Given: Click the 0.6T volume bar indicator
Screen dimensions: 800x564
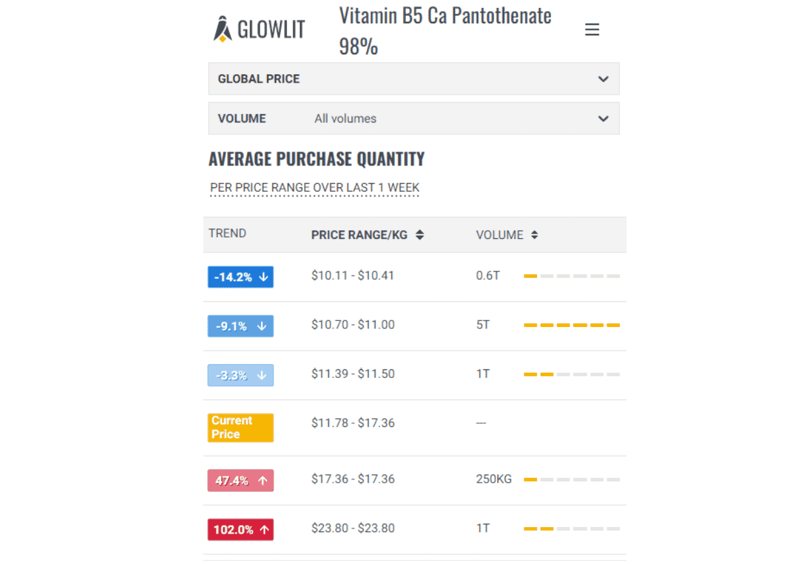Looking at the screenshot, I should pyautogui.click(x=572, y=276).
